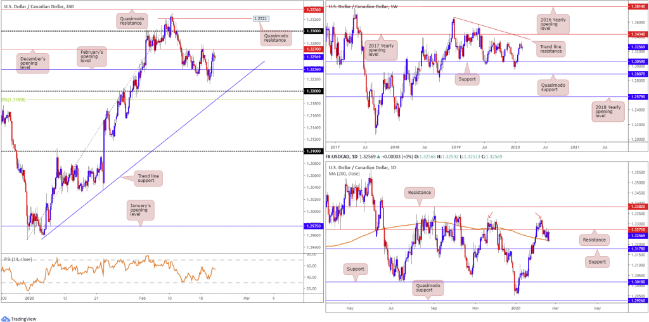Click the 1.3321 Quasimodo price label
This screenshot has height=322, width=649.
coord(260,18)
